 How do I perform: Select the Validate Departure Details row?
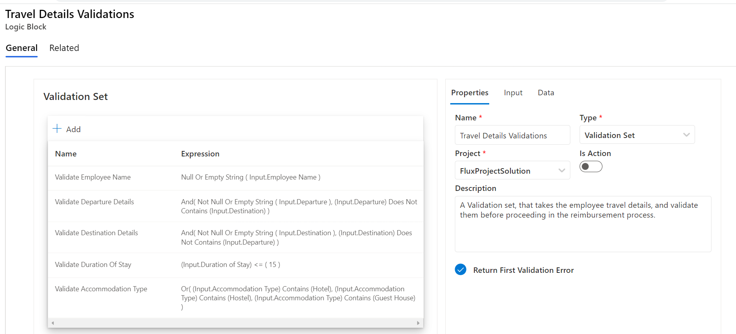[x=235, y=206]
